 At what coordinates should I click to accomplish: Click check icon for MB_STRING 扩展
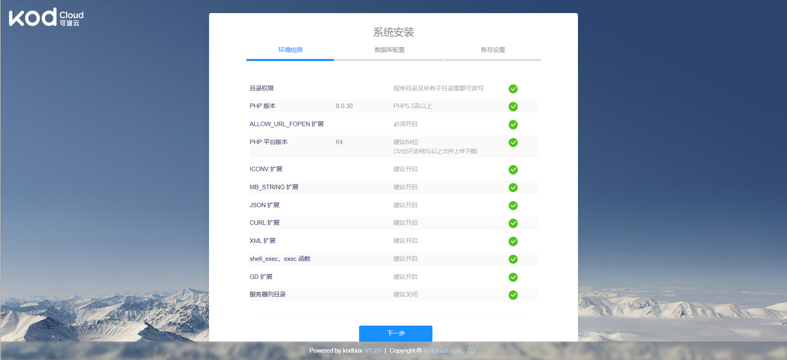(x=513, y=188)
